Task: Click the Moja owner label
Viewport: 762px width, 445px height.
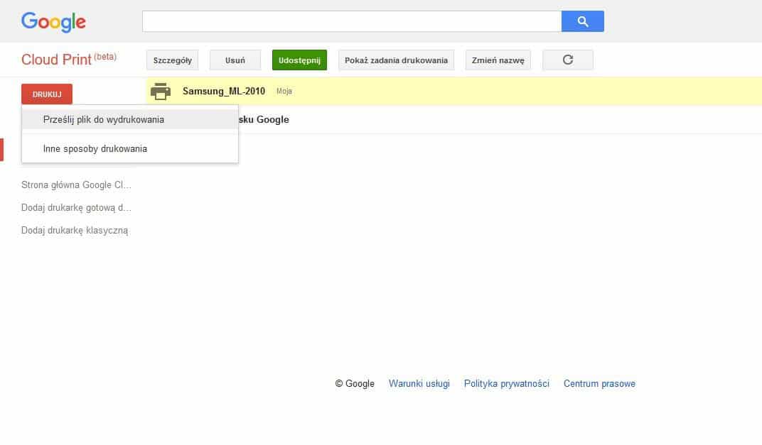Action: point(284,92)
